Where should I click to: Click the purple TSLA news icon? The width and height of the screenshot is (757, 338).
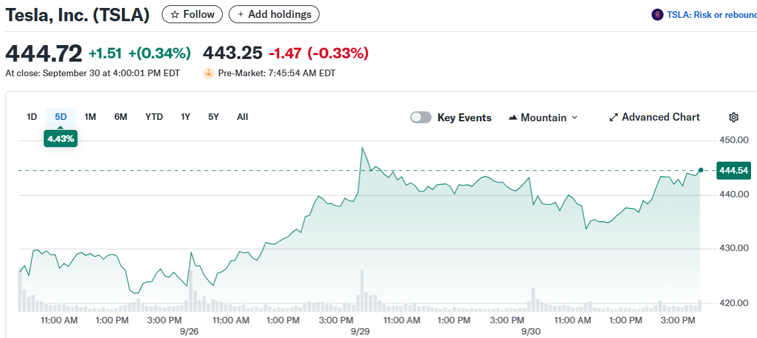pos(658,15)
